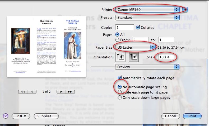Image resolution: width=209 pixels, height=126 pixels.
Task: Click the From page number field
Action: click(x=141, y=40)
